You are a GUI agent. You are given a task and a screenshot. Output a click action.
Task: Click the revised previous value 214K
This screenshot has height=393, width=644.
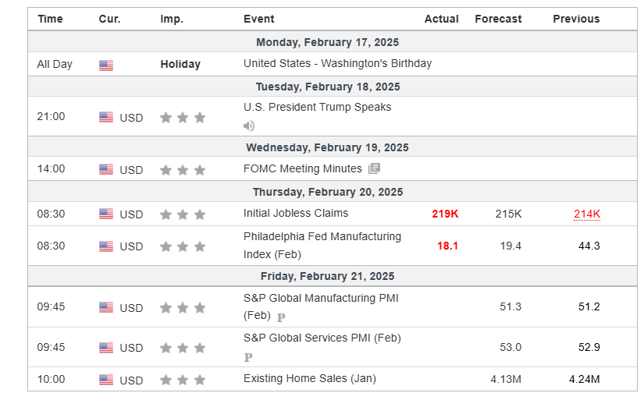point(587,214)
